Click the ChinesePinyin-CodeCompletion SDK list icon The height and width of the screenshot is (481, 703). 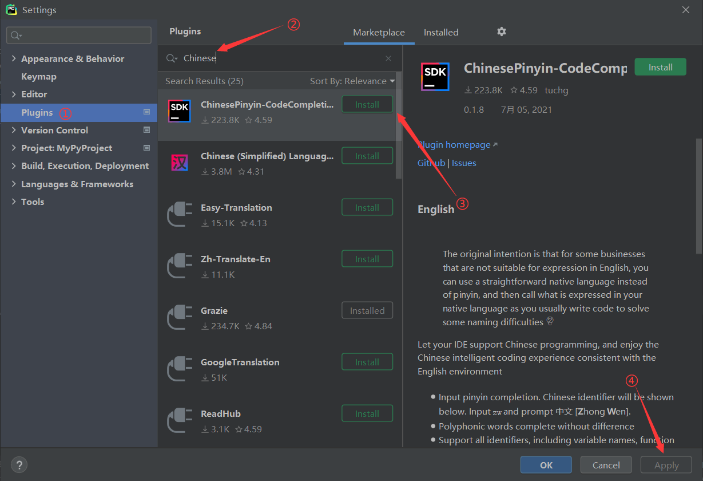[x=180, y=111]
